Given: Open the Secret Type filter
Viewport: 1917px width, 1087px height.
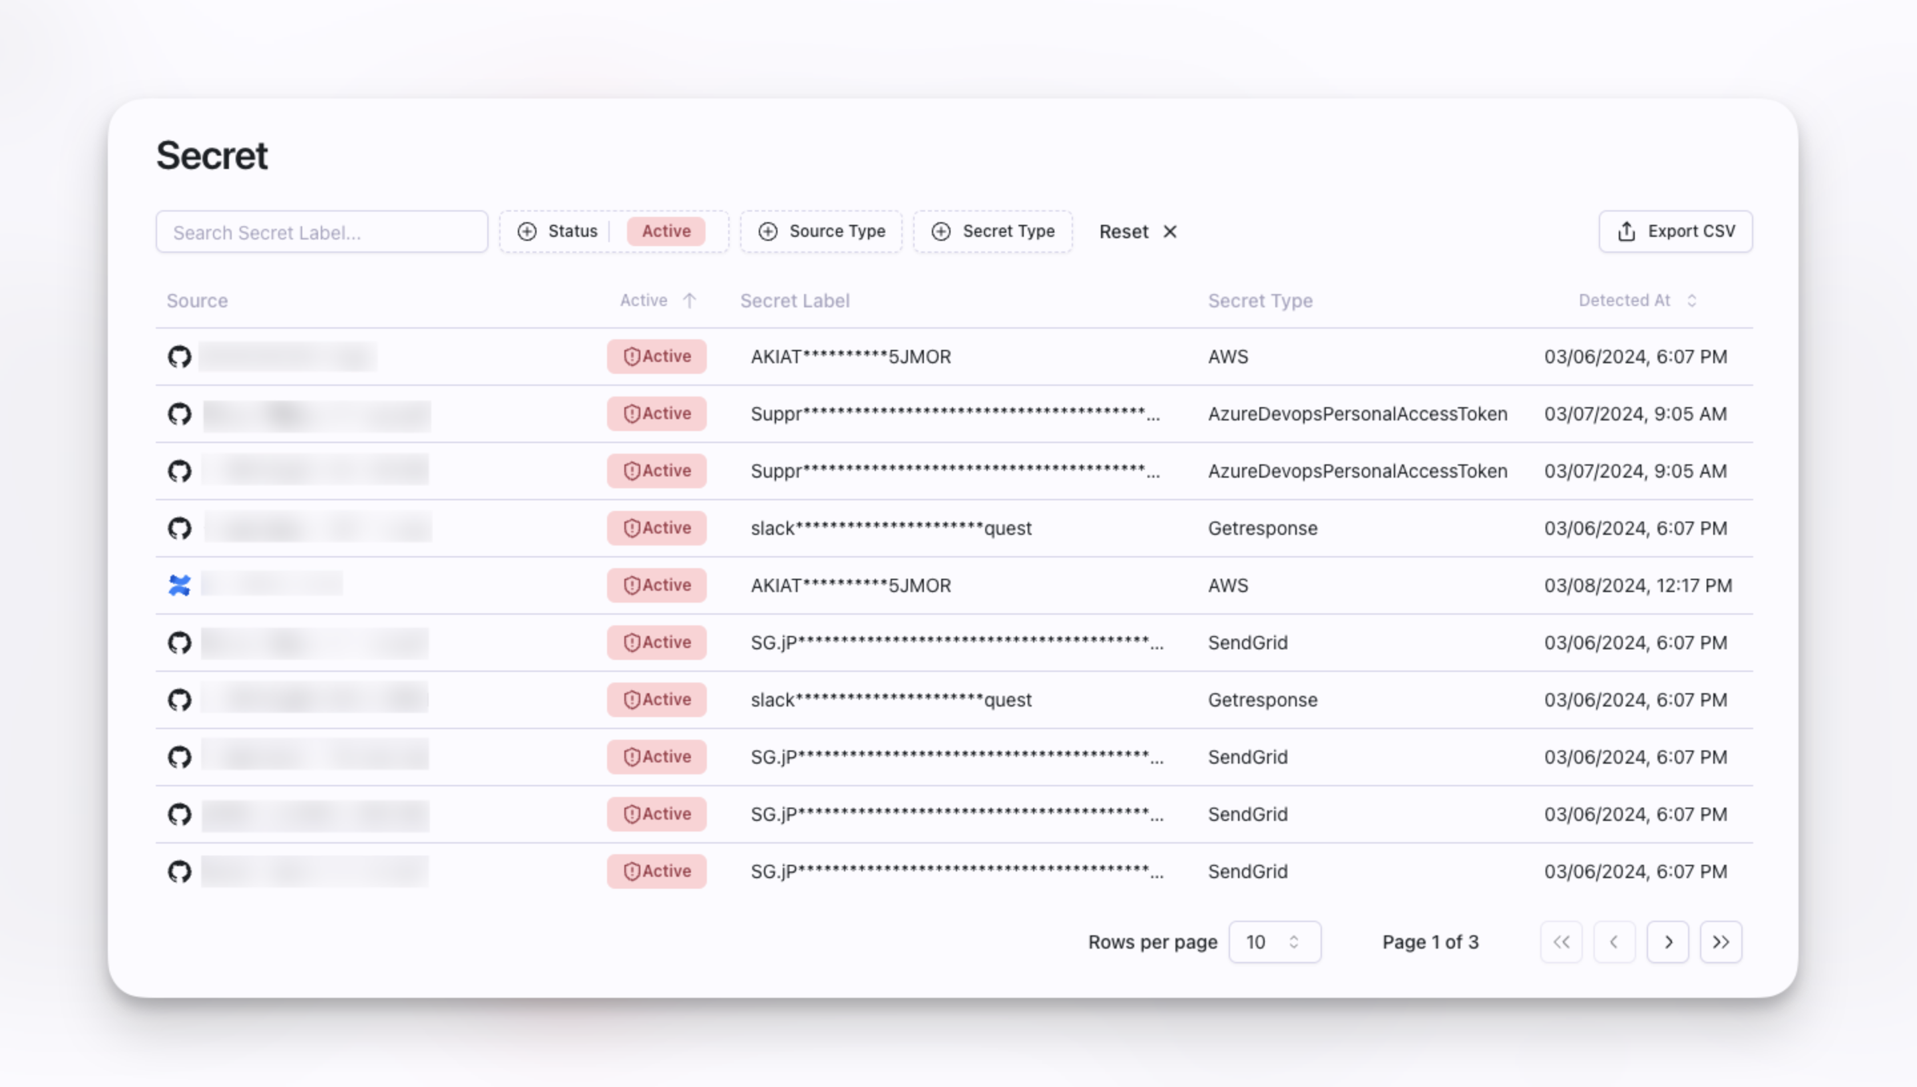Looking at the screenshot, I should pos(992,232).
